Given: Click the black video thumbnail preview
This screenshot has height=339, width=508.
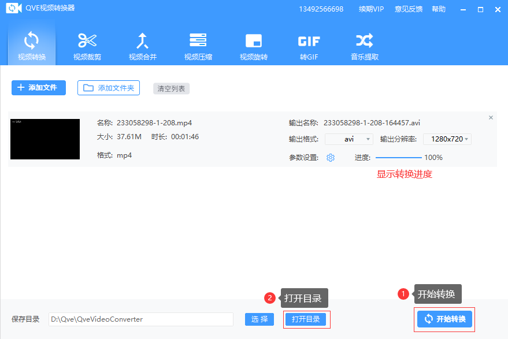Looking at the screenshot, I should pyautogui.click(x=45, y=139).
